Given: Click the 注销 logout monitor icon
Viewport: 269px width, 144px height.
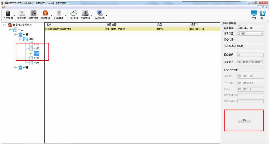Looking at the screenshot, I should pyautogui.click(x=254, y=14).
